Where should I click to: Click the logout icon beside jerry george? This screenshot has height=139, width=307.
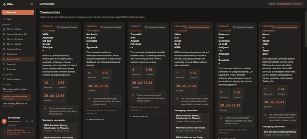[x=27, y=121]
